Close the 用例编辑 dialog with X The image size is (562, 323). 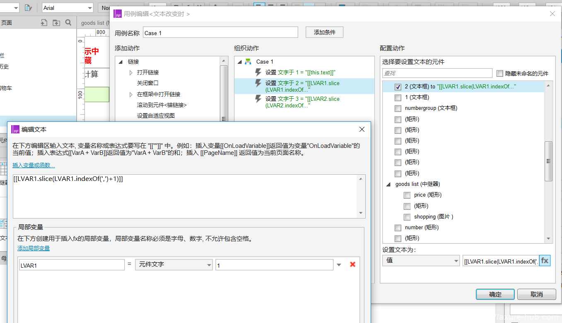552,14
